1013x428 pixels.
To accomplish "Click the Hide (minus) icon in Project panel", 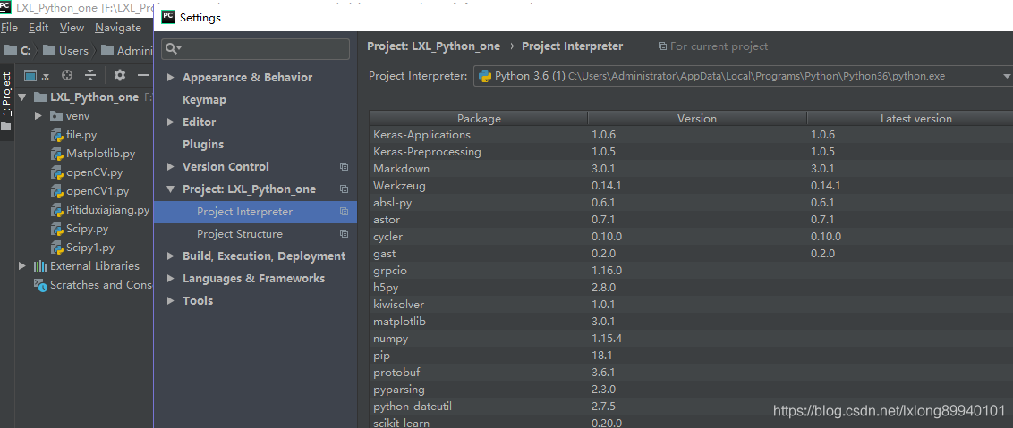I will 143,76.
